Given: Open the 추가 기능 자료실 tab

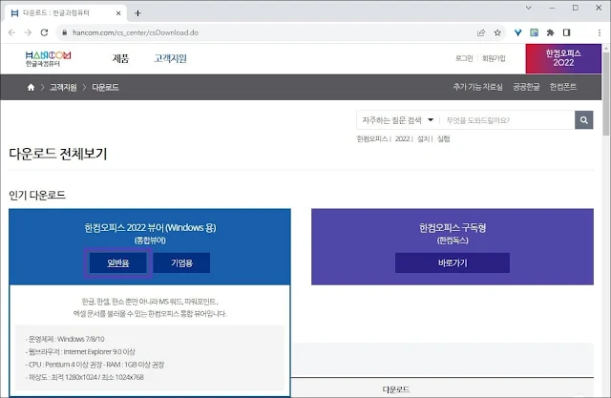Looking at the screenshot, I should 477,87.
